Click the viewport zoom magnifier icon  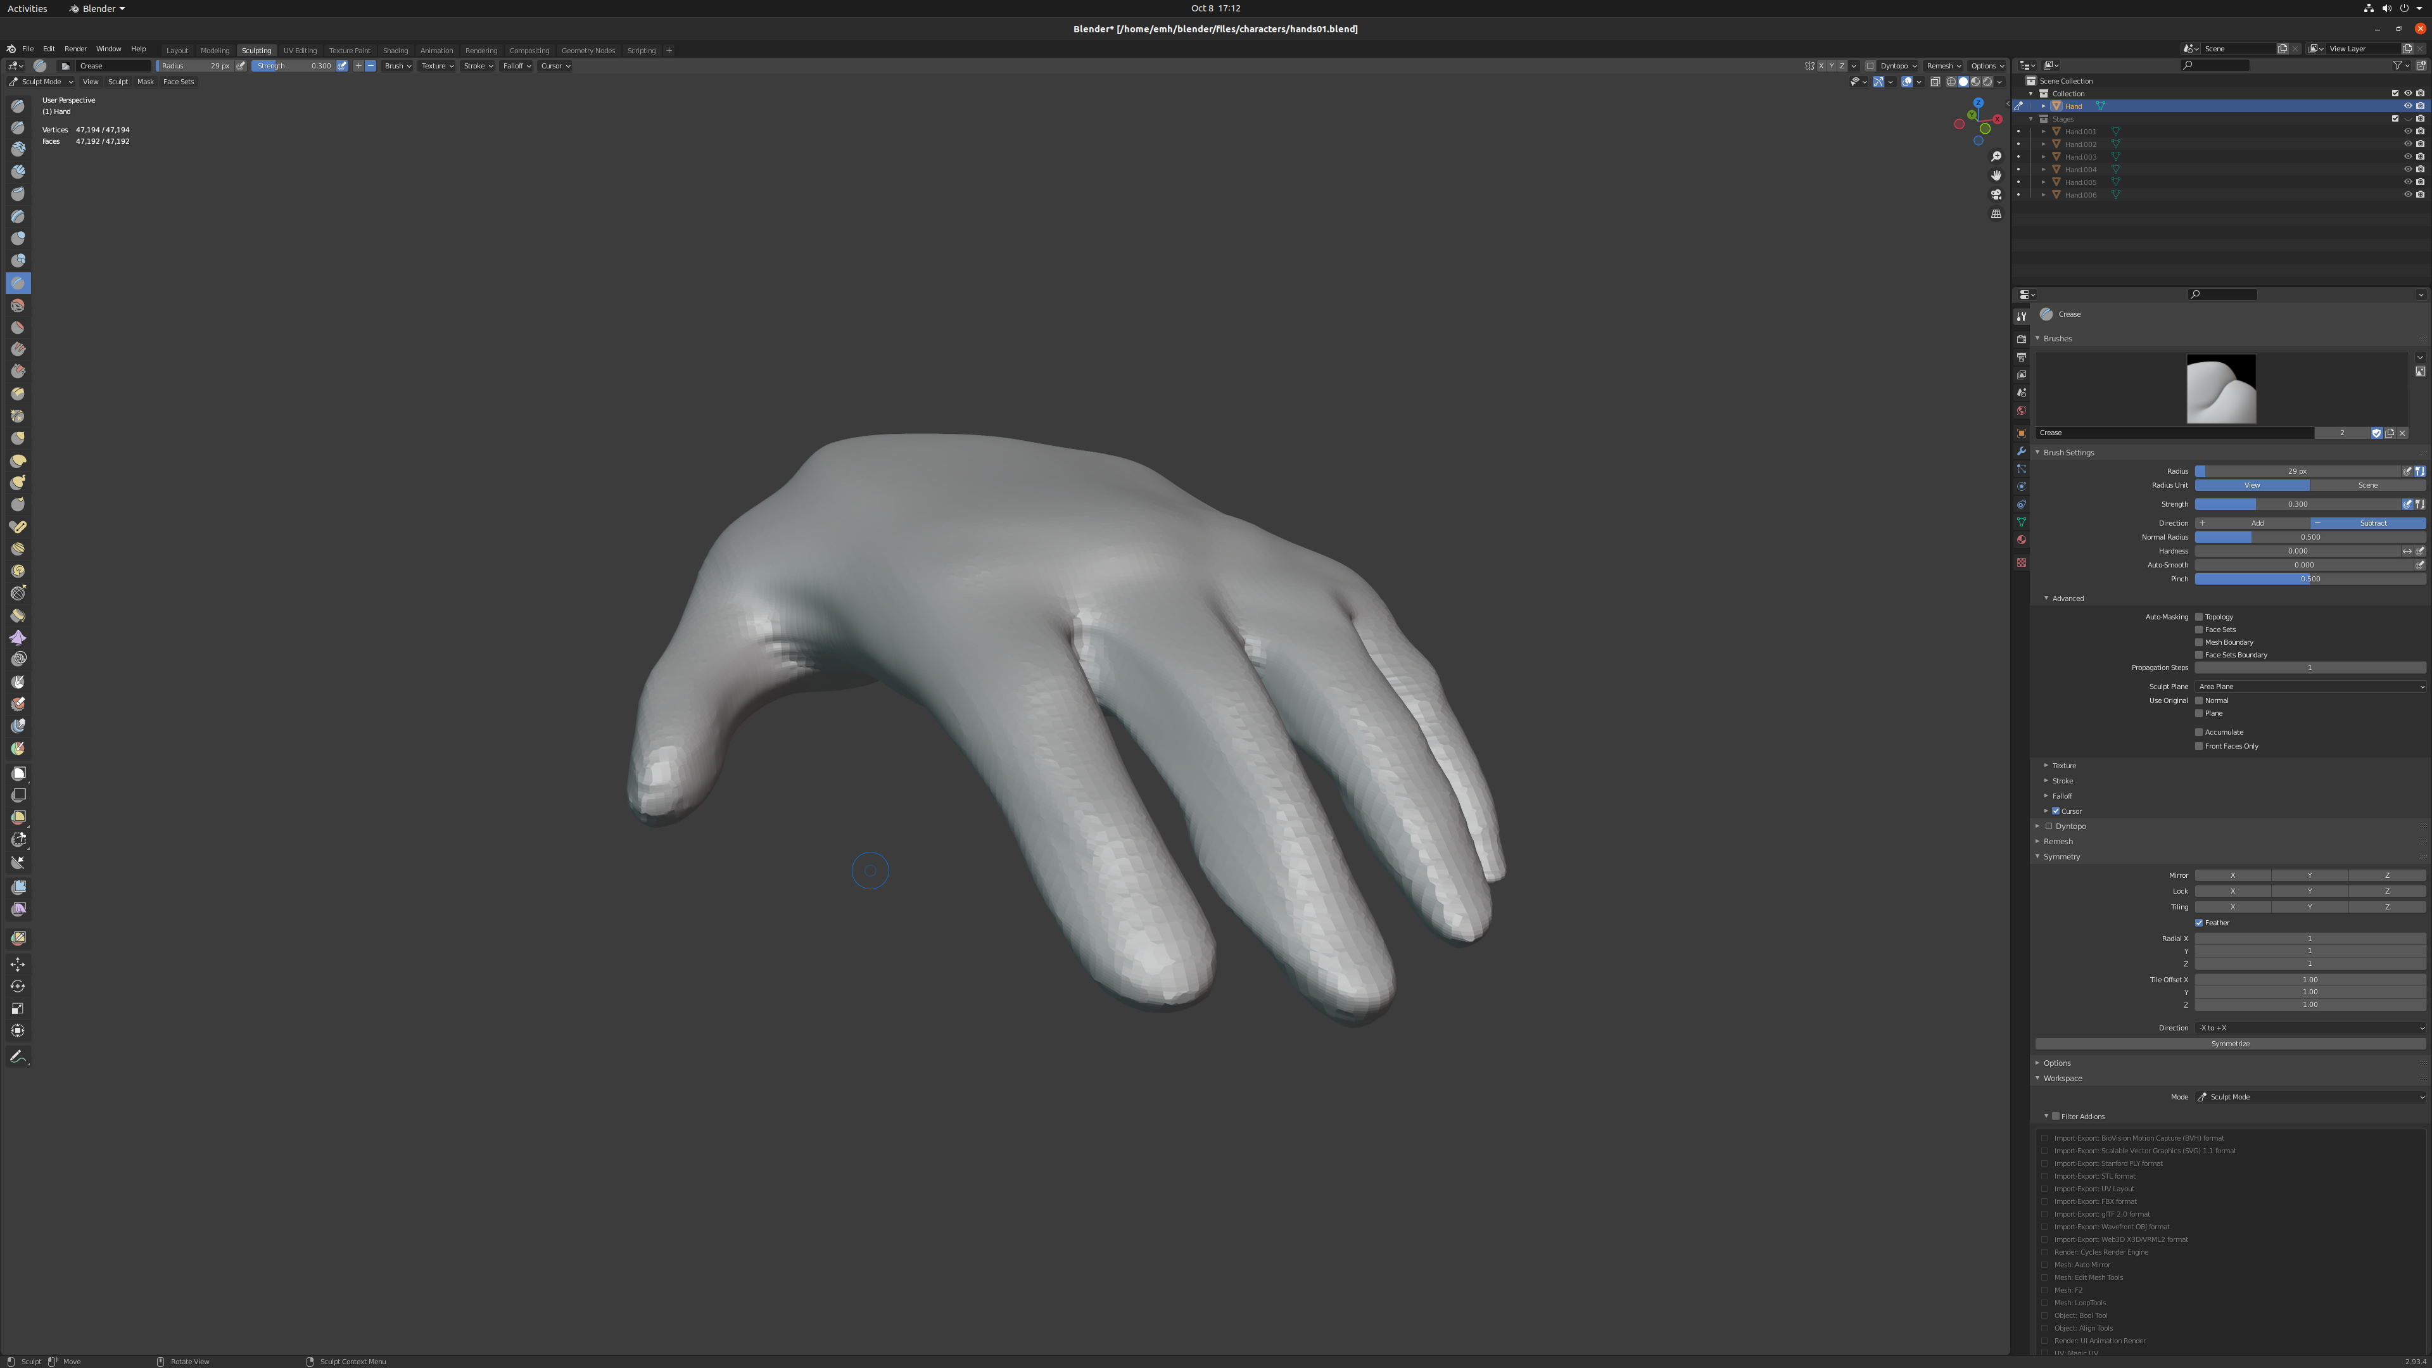[x=1996, y=156]
